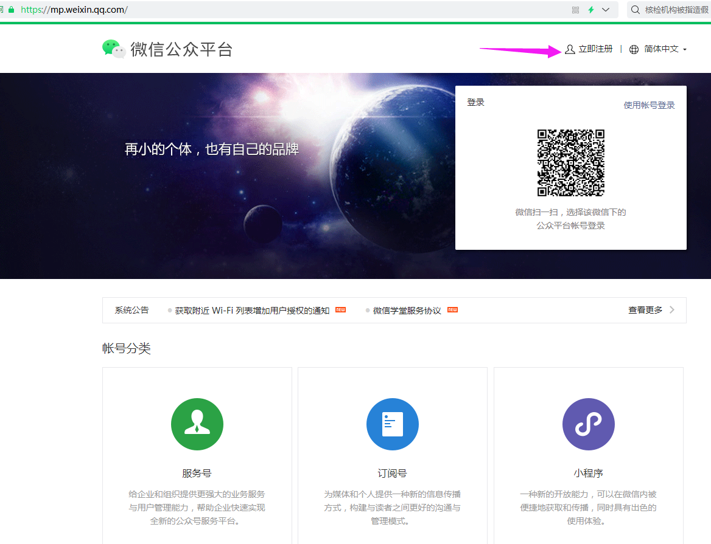The height and width of the screenshot is (544, 711).
Task: Click the user silhouette register icon
Action: [x=570, y=49]
